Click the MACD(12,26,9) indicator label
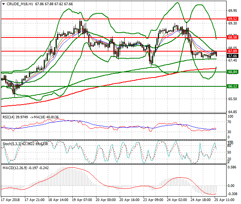This screenshot has height=204, width=241. pyautogui.click(x=15, y=168)
